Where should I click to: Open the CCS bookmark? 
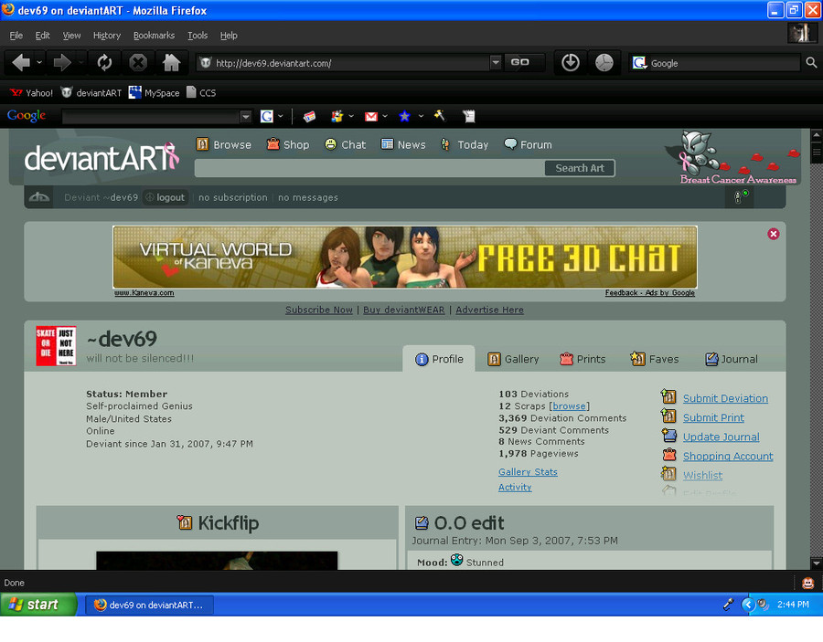tap(201, 93)
